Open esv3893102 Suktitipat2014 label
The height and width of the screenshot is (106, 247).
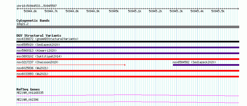pos(39,56)
